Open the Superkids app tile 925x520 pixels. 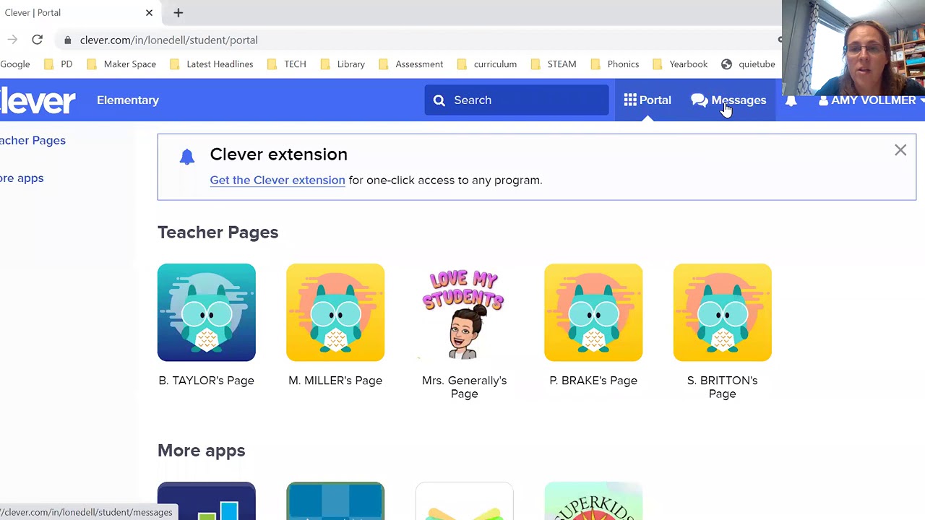click(593, 501)
